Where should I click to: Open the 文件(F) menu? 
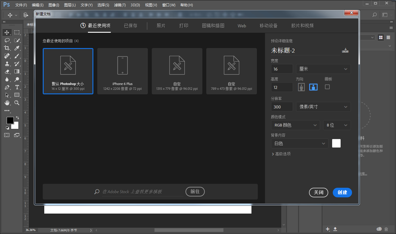(x=21, y=5)
